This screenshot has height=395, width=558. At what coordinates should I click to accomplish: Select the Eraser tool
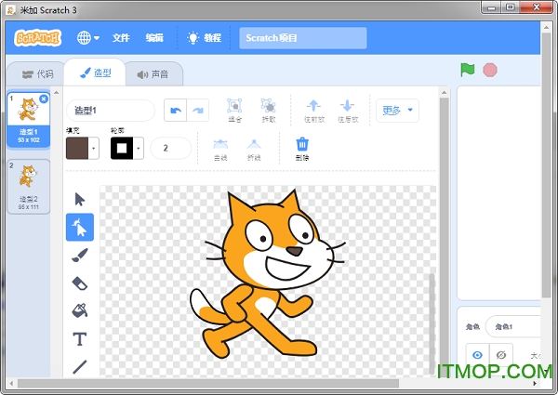click(80, 283)
